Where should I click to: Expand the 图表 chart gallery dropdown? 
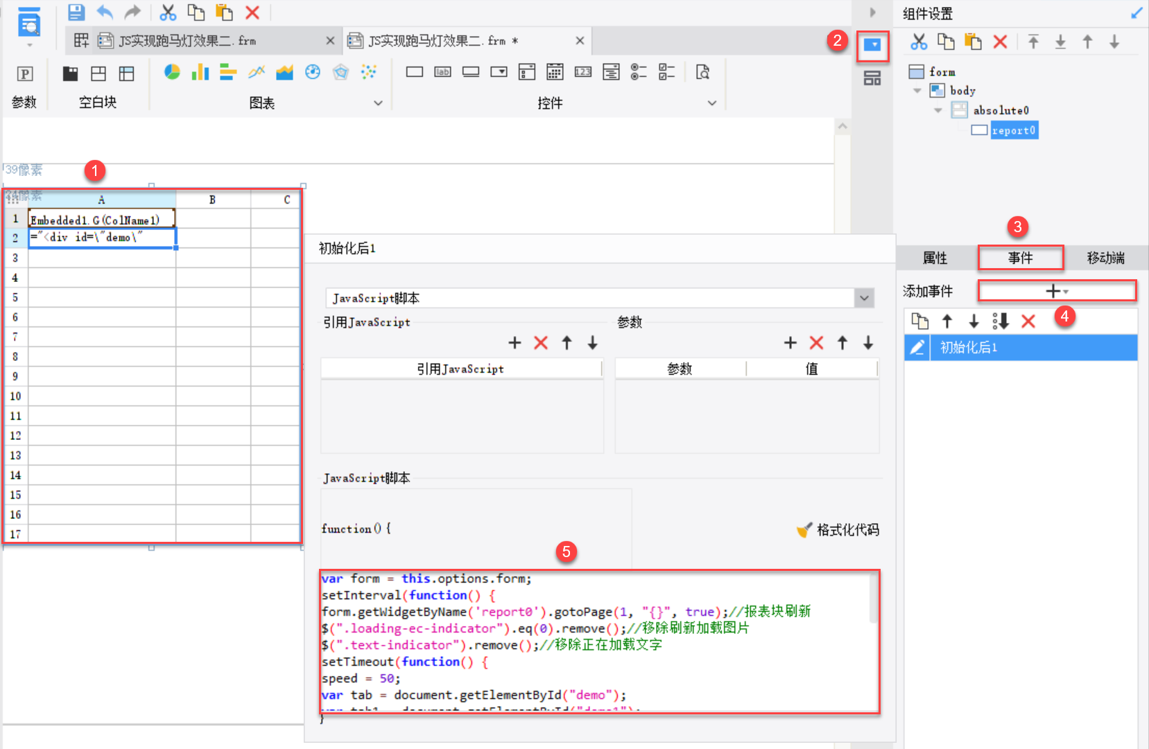point(378,103)
